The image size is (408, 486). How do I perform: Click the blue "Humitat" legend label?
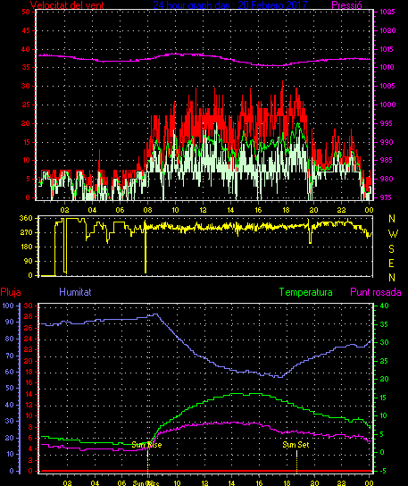[x=75, y=292]
